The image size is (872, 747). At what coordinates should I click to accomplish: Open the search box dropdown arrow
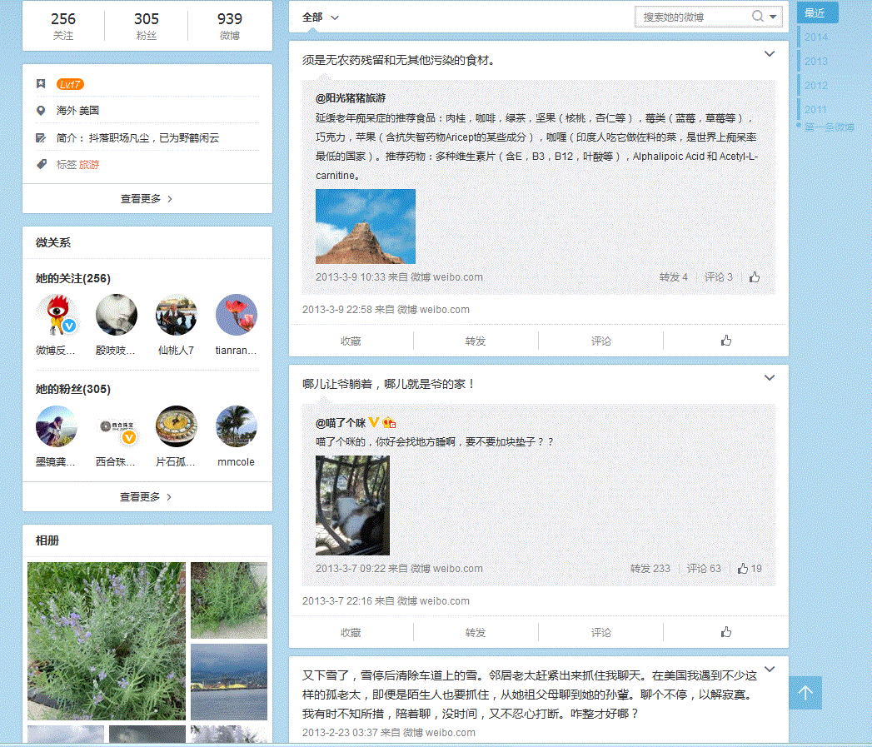click(774, 17)
